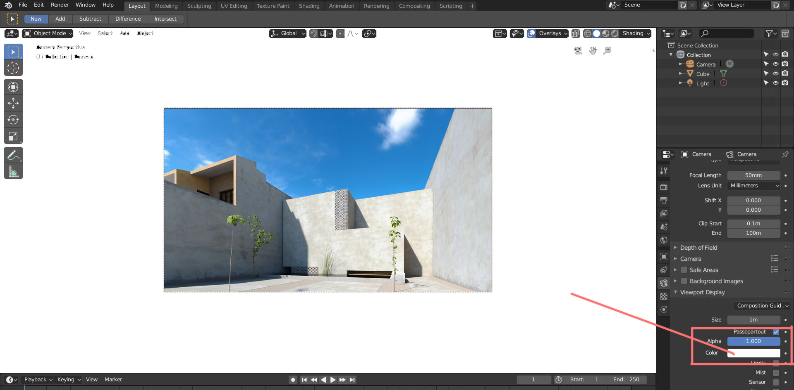The height and width of the screenshot is (390, 794).
Task: Click the white Passepartout Color swatch
Action: [x=753, y=353]
